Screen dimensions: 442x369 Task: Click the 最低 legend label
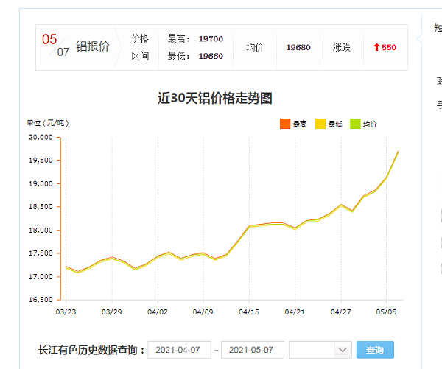[335, 124]
